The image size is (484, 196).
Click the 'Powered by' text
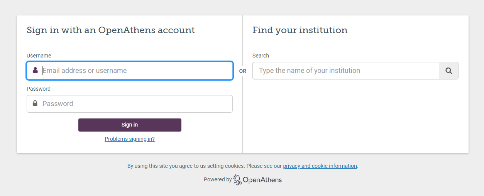pyautogui.click(x=218, y=179)
